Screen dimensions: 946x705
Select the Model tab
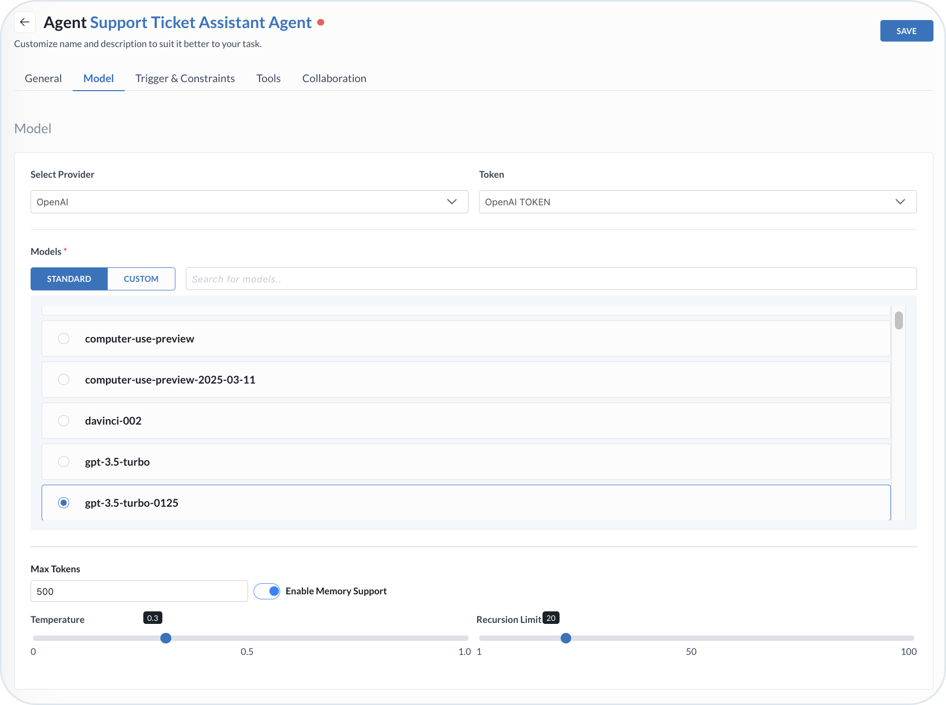[x=99, y=79]
